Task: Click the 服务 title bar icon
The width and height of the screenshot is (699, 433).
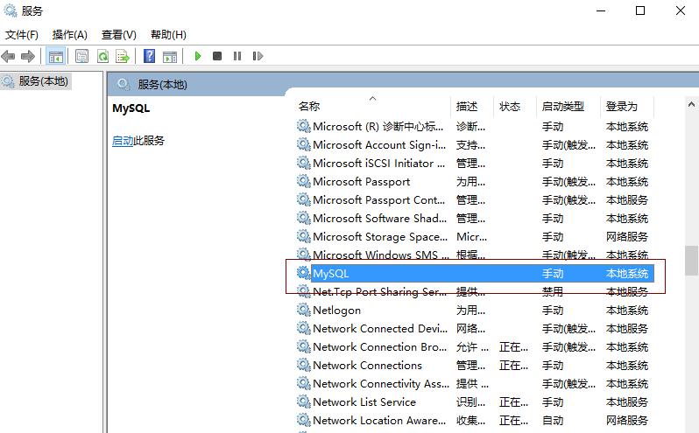Action: [x=10, y=10]
